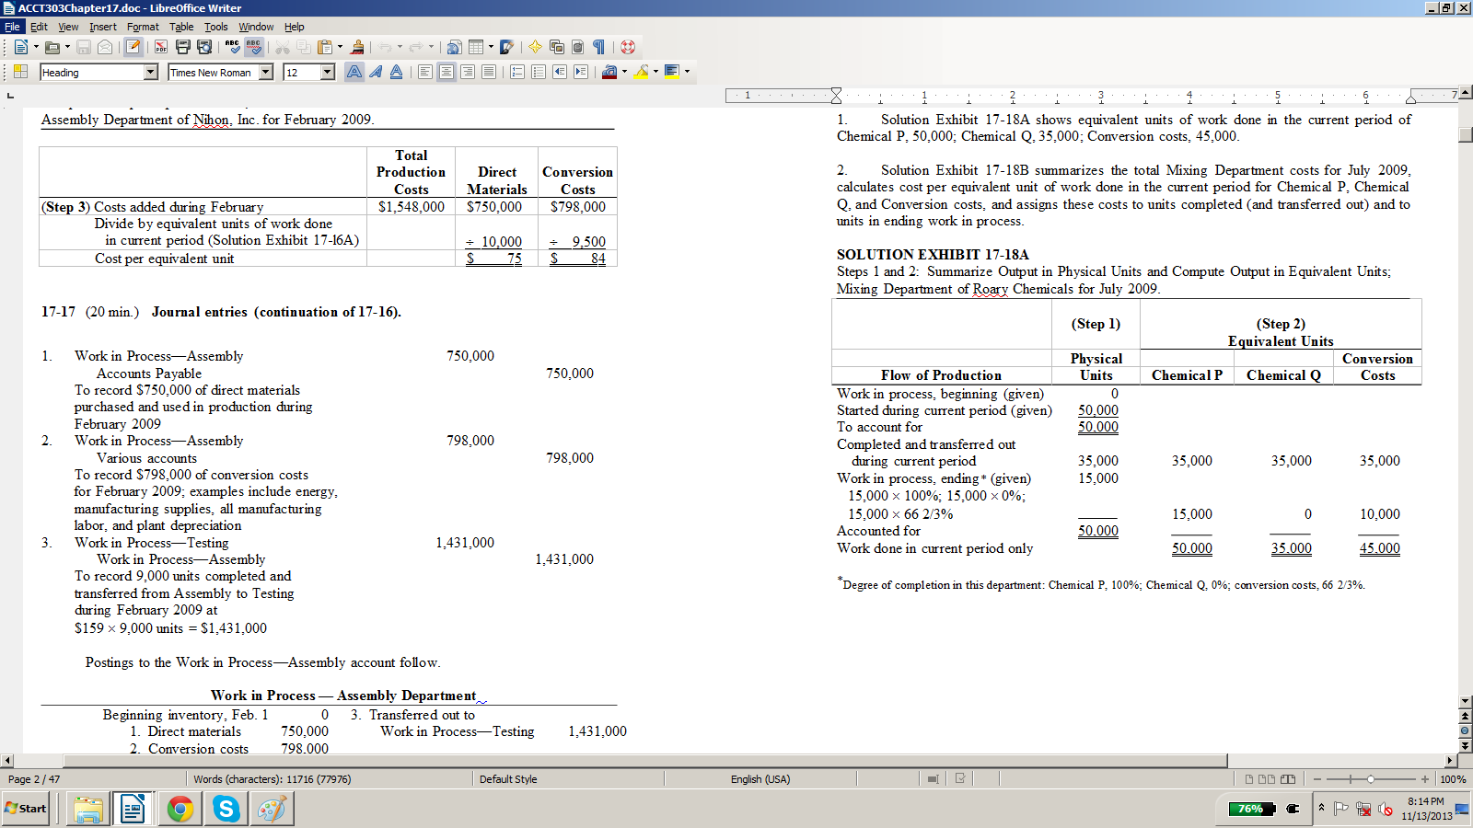
Task: Open the Edit menu
Action: tap(39, 27)
